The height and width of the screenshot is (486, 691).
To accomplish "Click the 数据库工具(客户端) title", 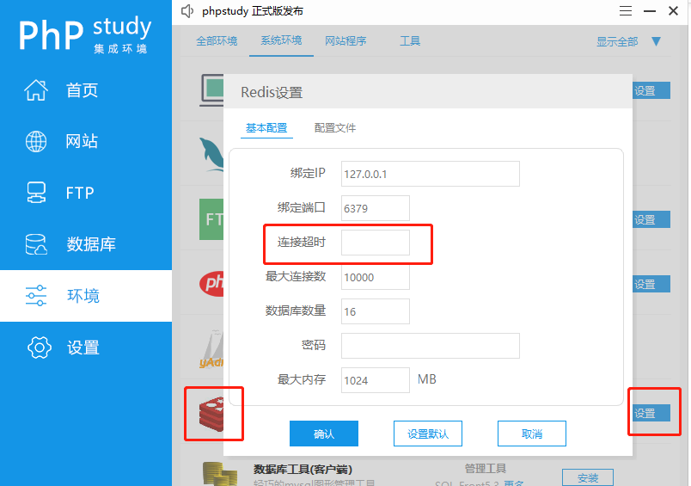I will 303,470.
